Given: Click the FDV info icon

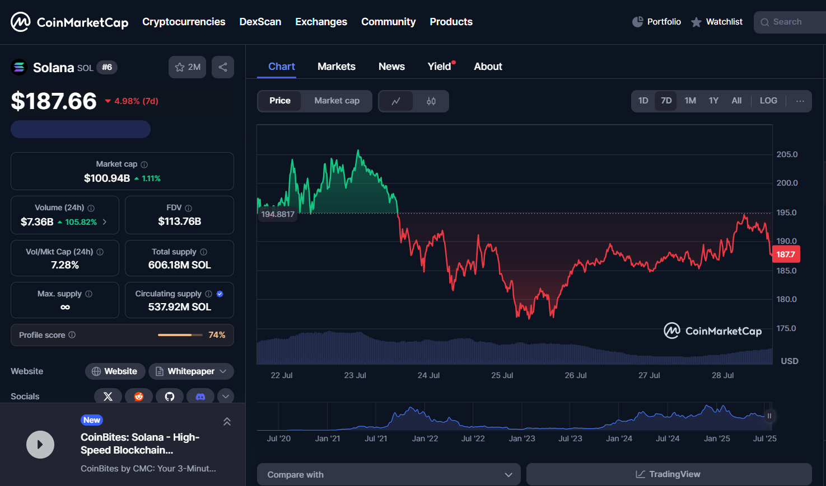Looking at the screenshot, I should click(x=189, y=208).
